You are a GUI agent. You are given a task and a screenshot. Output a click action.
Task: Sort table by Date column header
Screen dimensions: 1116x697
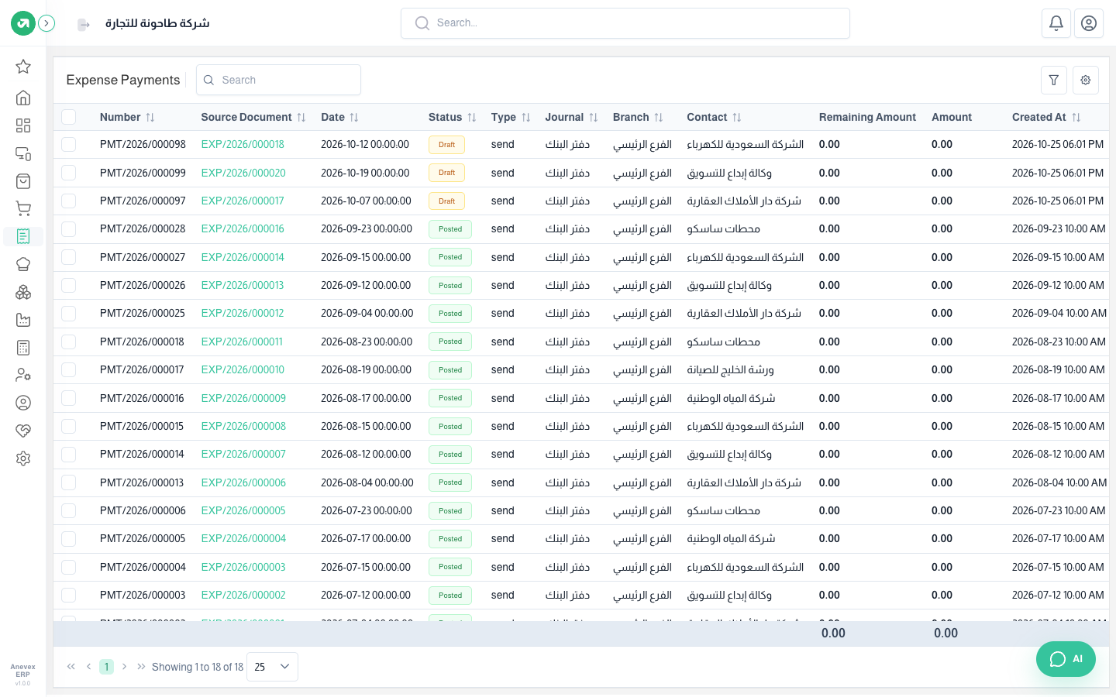(339, 117)
